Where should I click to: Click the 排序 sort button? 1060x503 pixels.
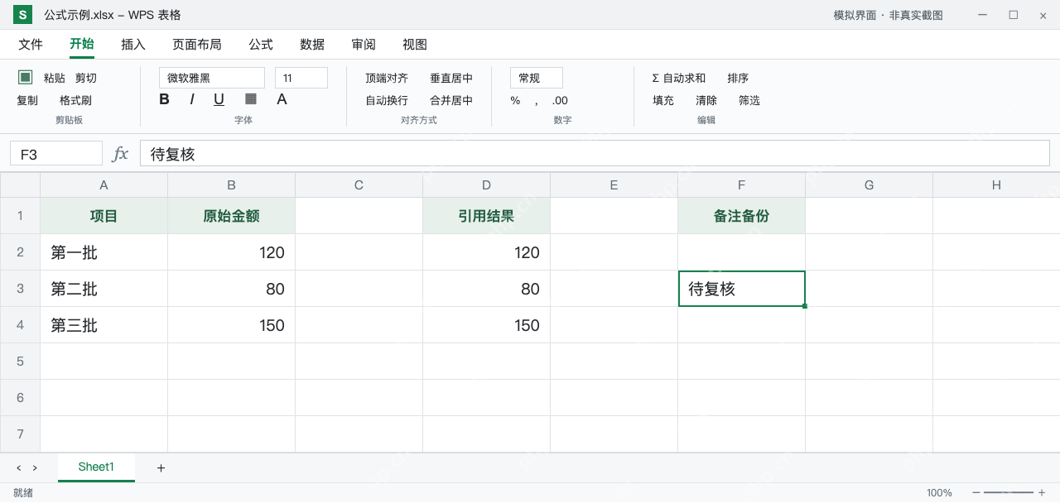tap(738, 78)
